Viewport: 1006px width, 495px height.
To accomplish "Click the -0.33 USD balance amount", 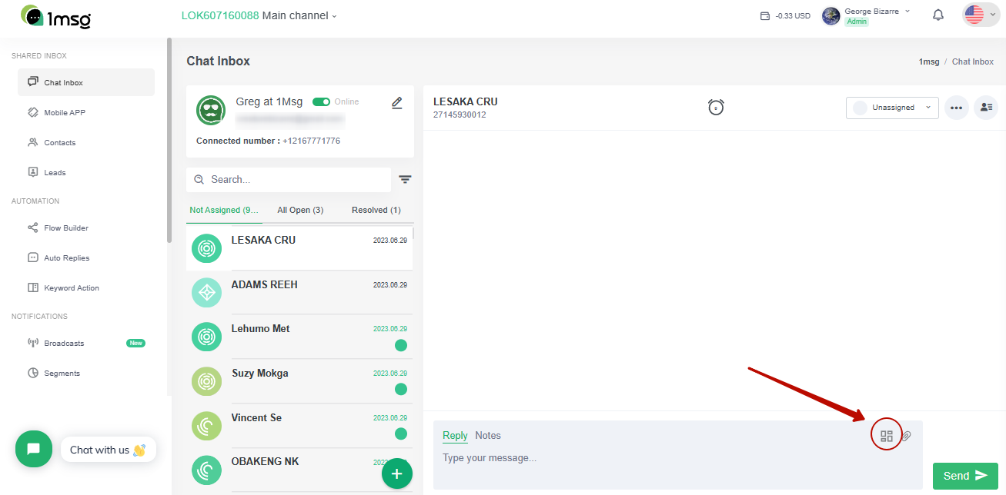I will point(793,16).
